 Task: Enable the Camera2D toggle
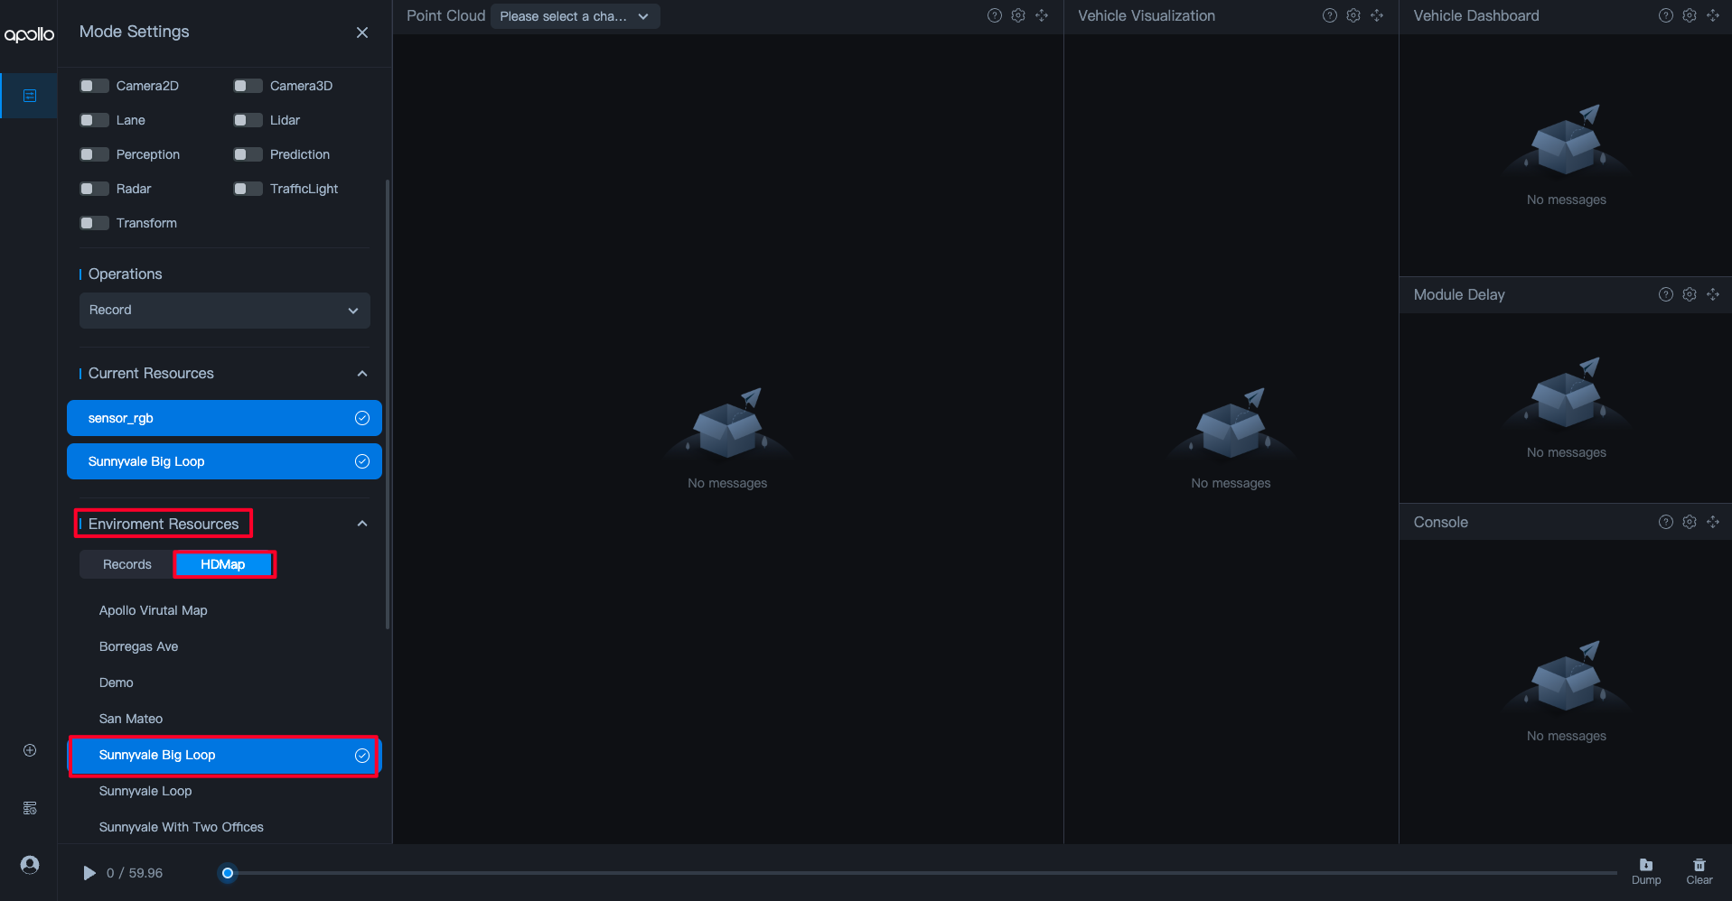click(94, 86)
